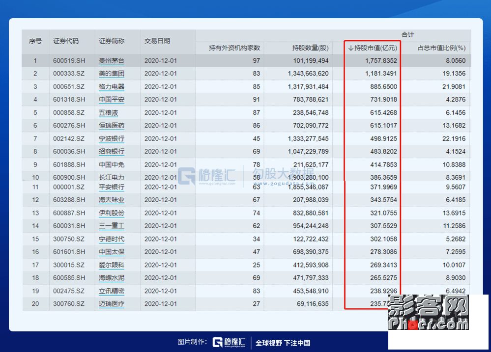Viewport: 491px width, 352px height.
Task: Click the 证券简称 column header
Action: (x=112, y=41)
